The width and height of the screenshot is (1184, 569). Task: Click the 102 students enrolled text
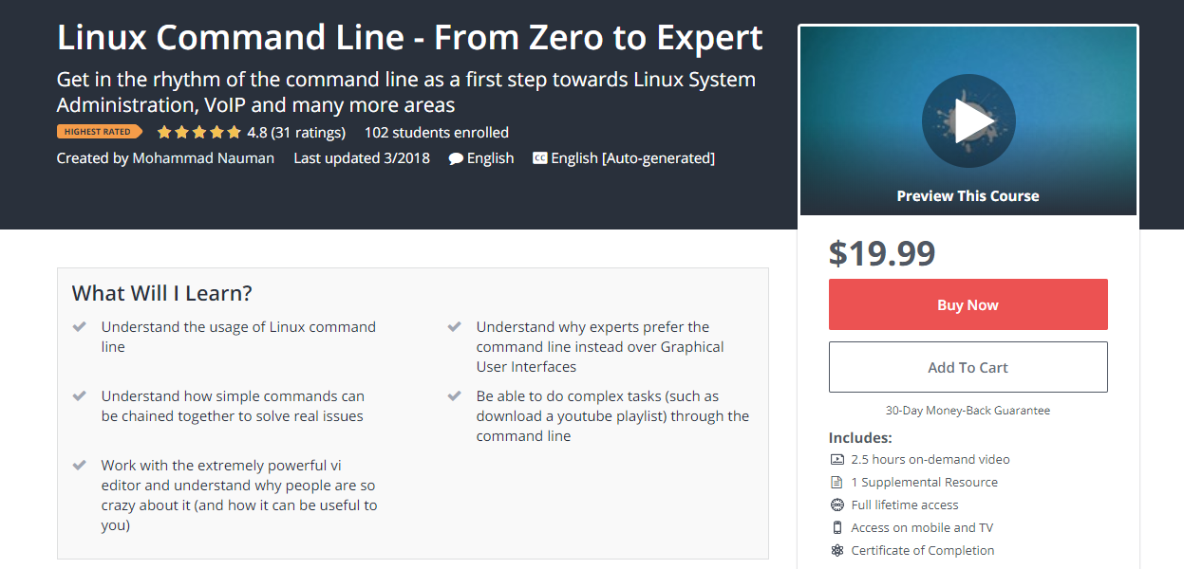pos(437,133)
